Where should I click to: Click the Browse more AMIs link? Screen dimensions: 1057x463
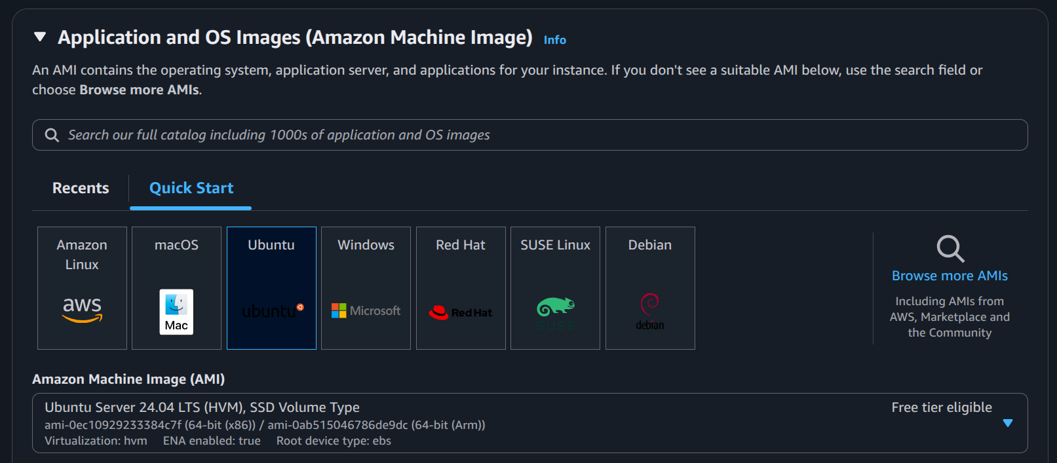coord(950,276)
